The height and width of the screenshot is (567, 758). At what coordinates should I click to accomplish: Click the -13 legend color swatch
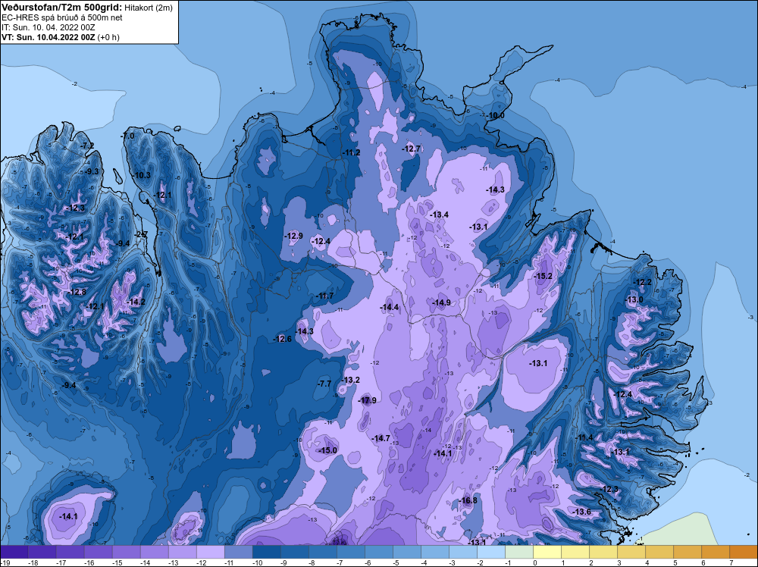[x=182, y=552]
